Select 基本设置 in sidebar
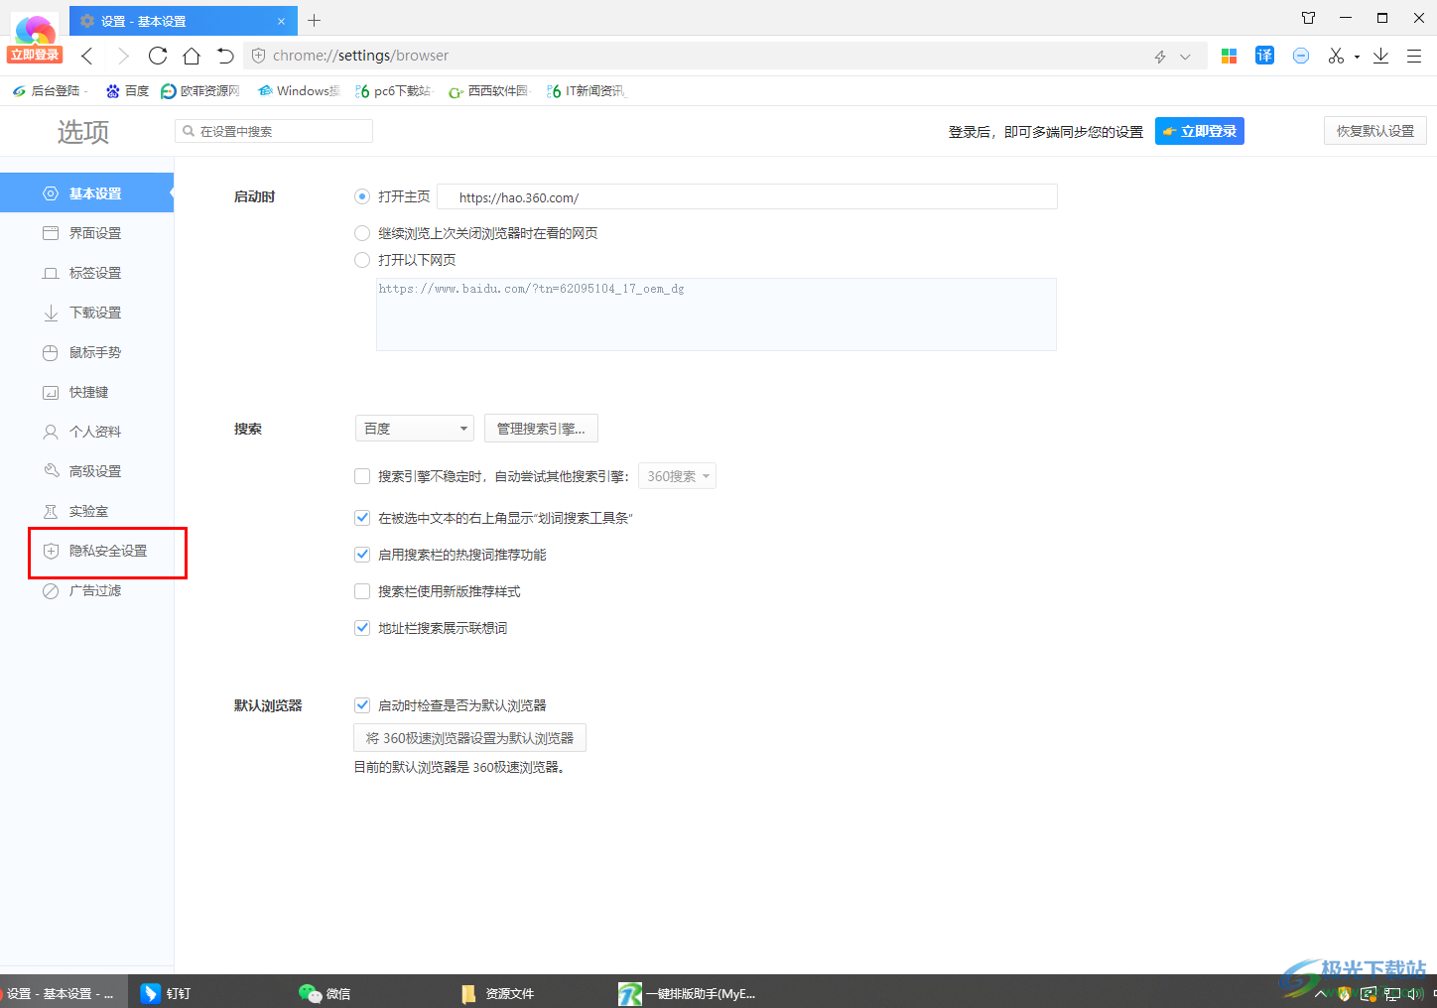Image resolution: width=1437 pixels, height=1008 pixels. 86,193
